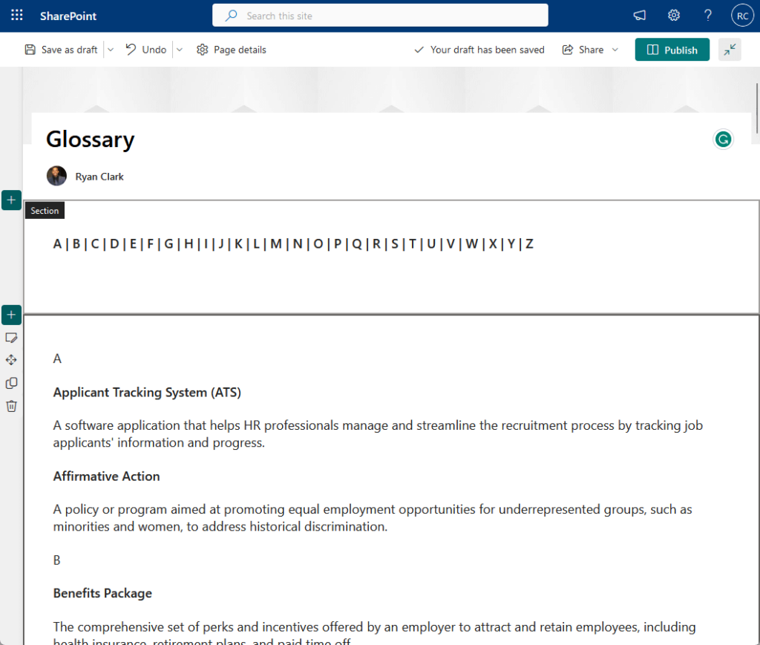The height and width of the screenshot is (645, 760).
Task: Open Page details
Action: [x=232, y=50]
